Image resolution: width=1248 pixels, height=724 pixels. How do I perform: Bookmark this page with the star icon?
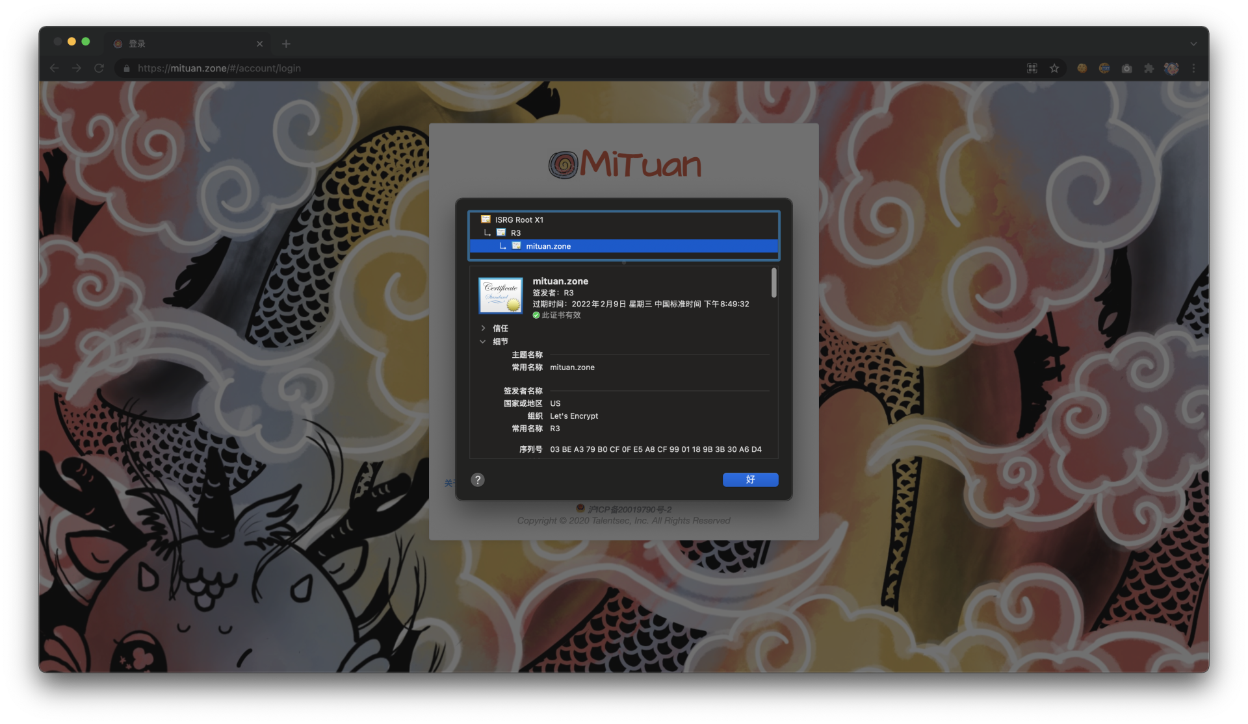(x=1054, y=68)
